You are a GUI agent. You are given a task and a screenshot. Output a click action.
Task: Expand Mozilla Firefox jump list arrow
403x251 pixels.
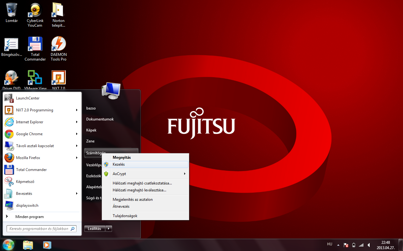77,158
